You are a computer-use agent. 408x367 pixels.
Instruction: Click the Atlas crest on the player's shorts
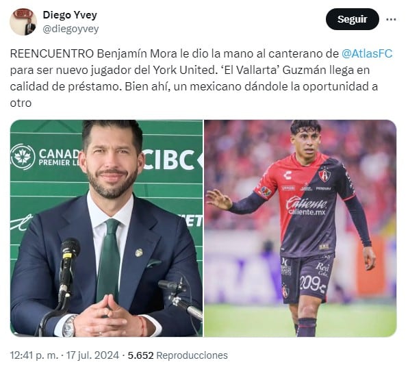285,291
